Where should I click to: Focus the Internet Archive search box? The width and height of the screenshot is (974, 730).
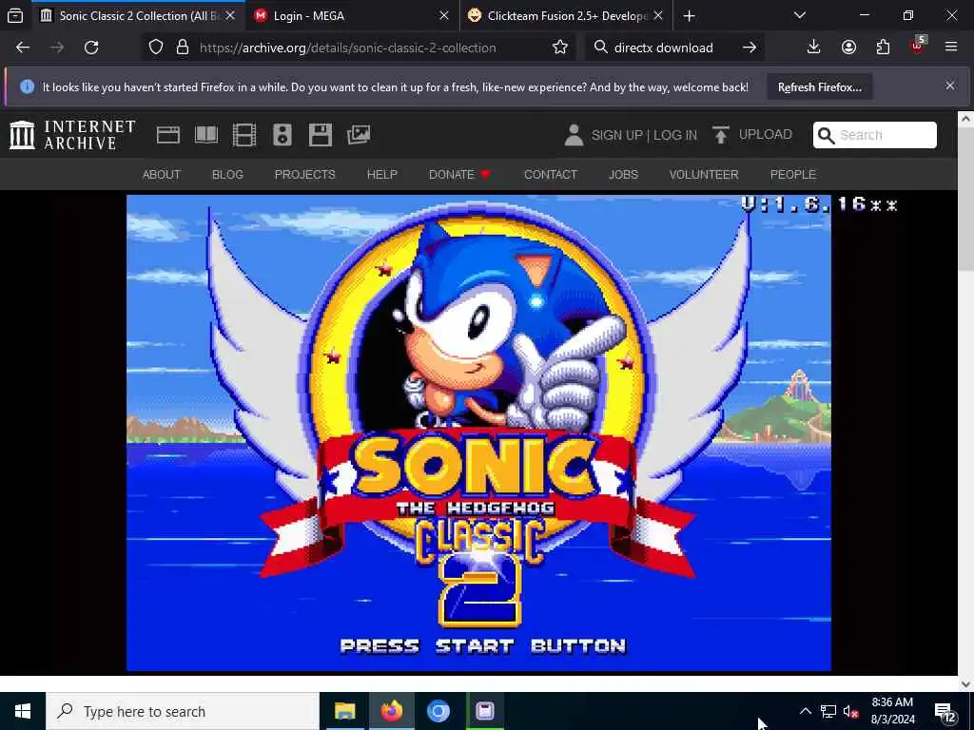tap(875, 135)
